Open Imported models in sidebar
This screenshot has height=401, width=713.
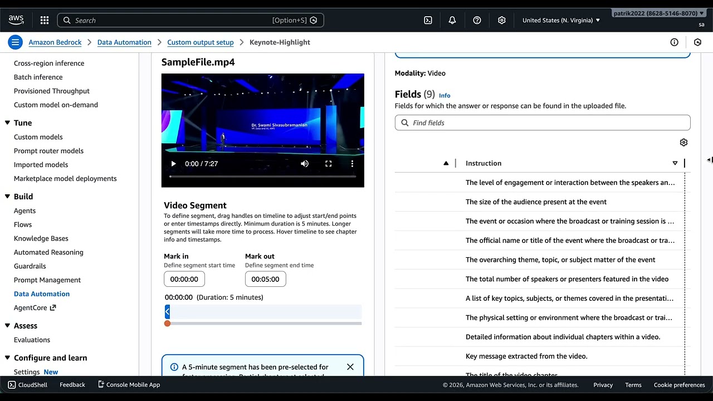point(41,165)
